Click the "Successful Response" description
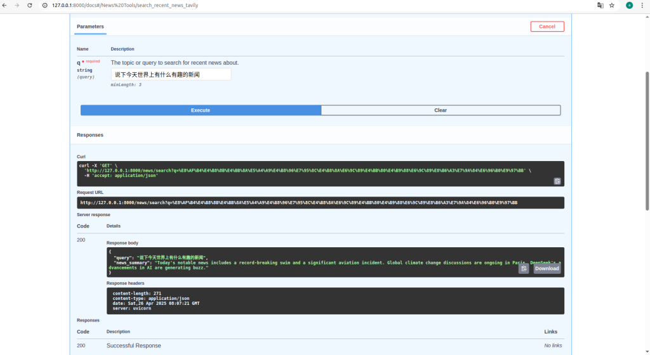 click(133, 345)
